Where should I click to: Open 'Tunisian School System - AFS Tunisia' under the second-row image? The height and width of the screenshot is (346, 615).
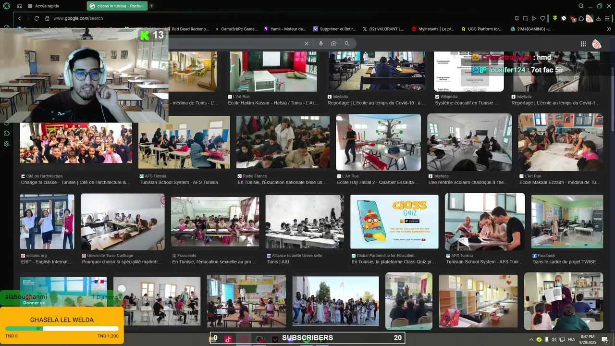tap(179, 183)
